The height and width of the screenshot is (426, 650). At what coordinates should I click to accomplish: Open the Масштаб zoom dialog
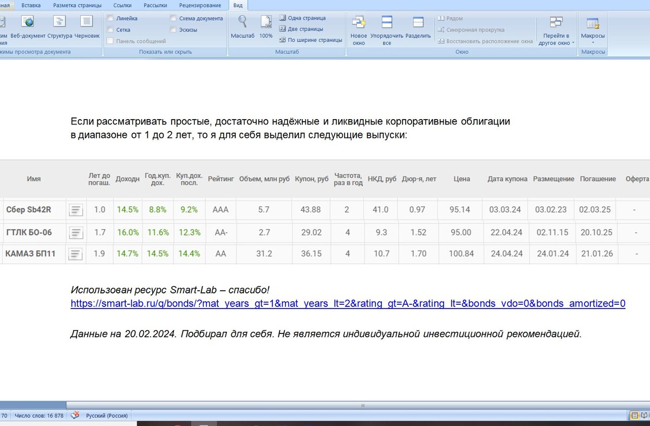[x=243, y=27]
